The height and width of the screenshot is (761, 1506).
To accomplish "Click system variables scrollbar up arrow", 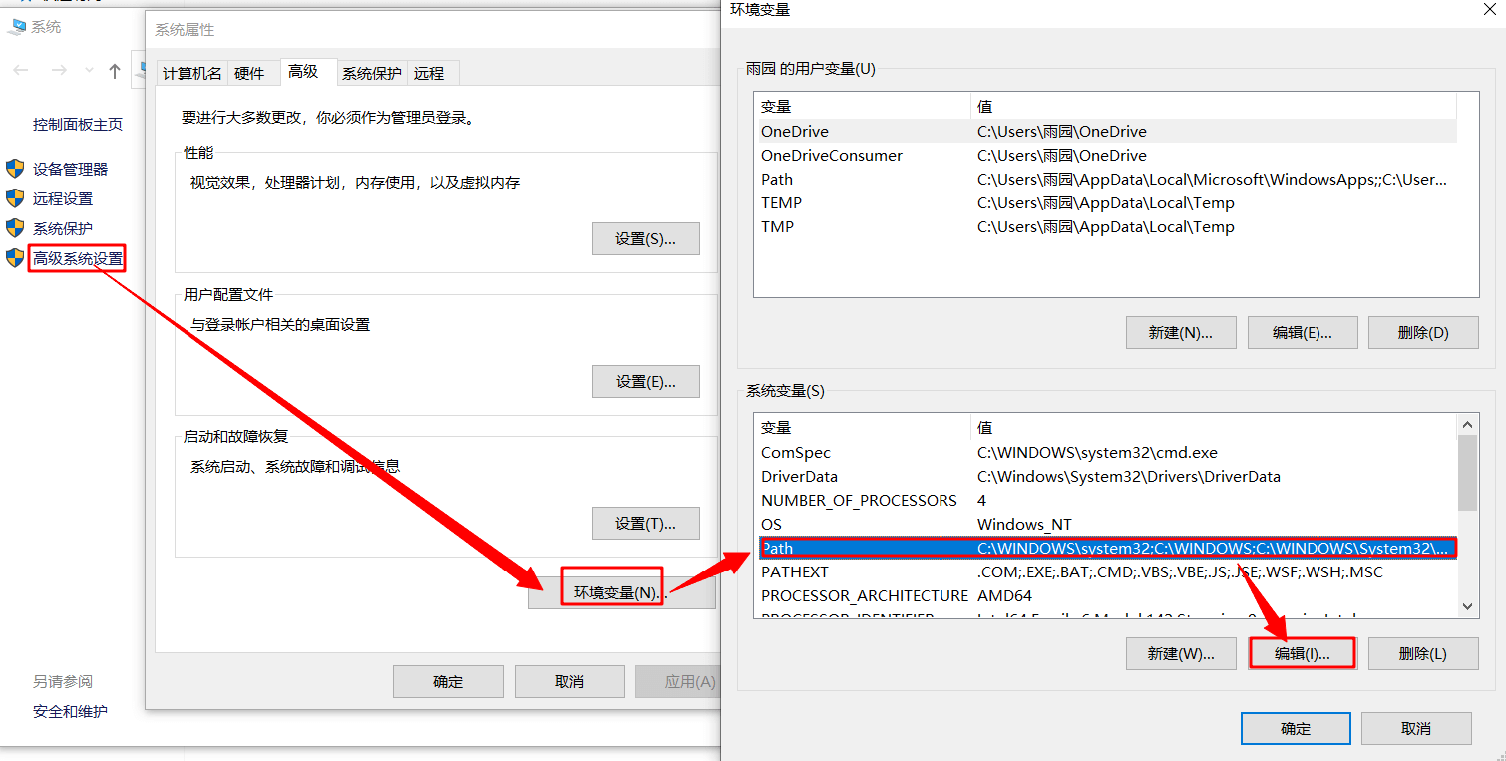I will [x=1467, y=425].
